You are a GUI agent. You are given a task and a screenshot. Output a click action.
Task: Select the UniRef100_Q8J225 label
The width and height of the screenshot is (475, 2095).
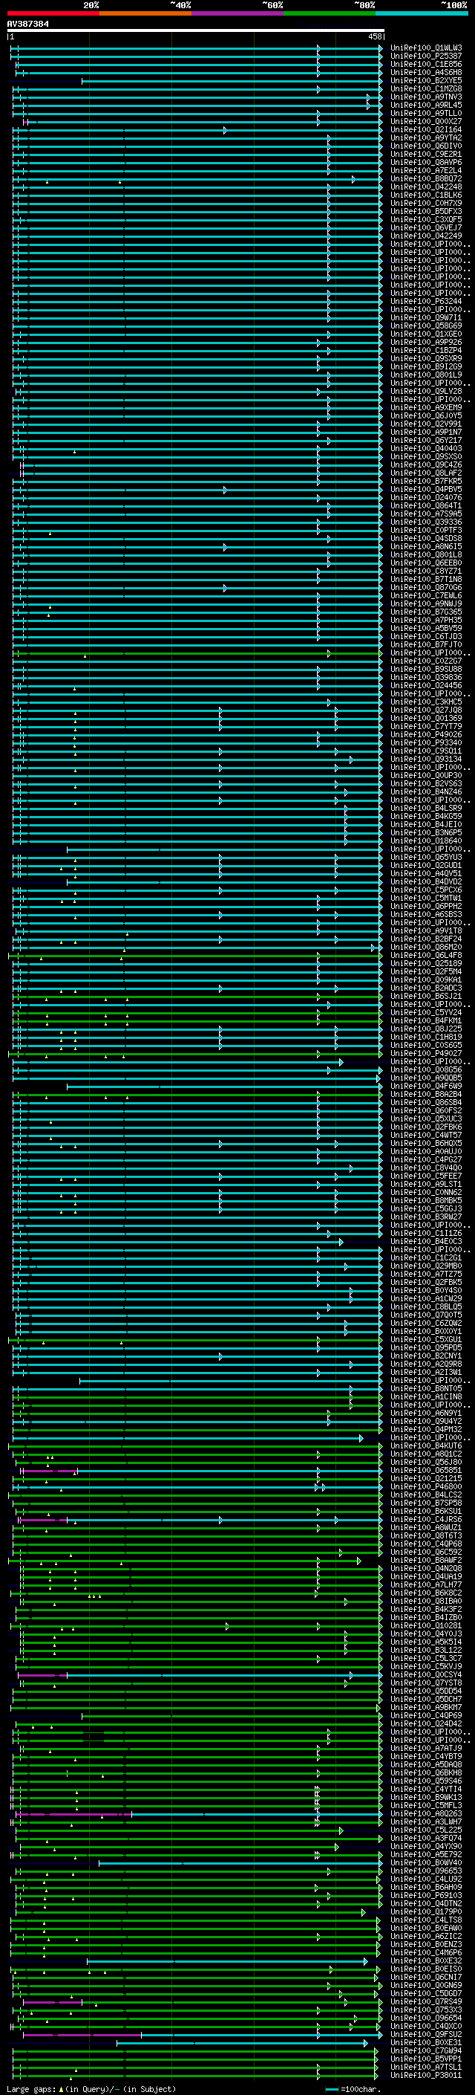tap(426, 1028)
